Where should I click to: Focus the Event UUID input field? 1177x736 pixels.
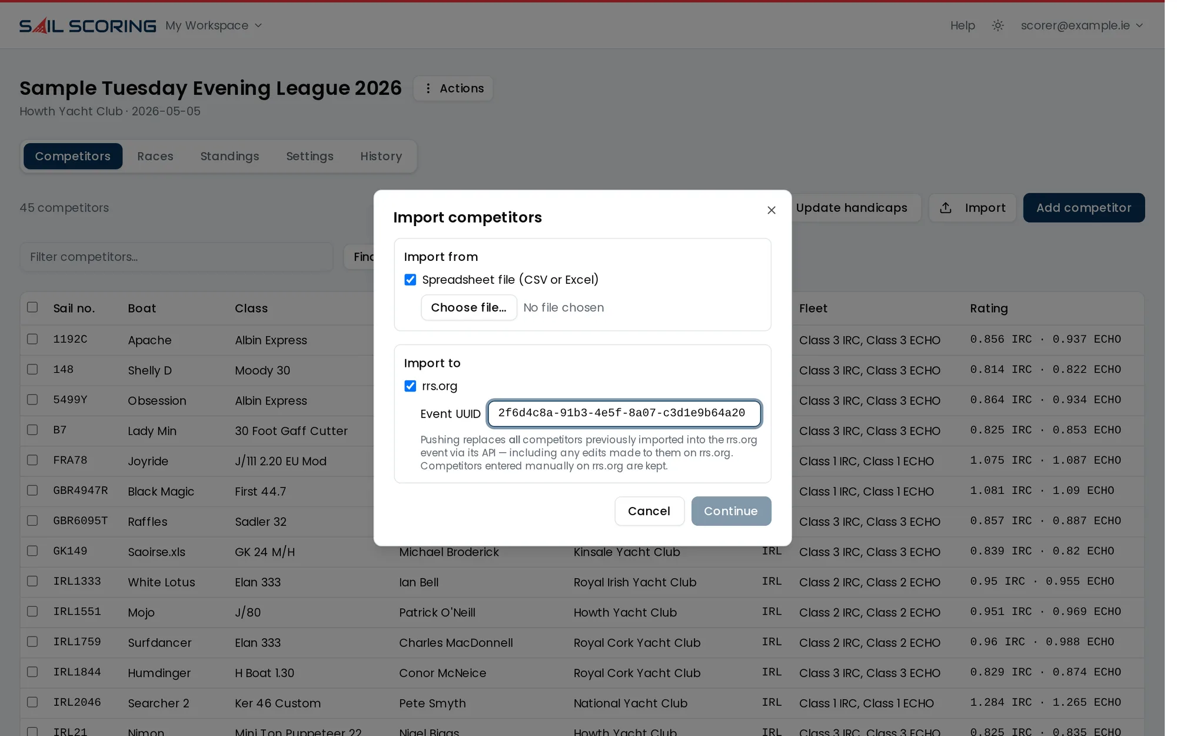pyautogui.click(x=624, y=413)
